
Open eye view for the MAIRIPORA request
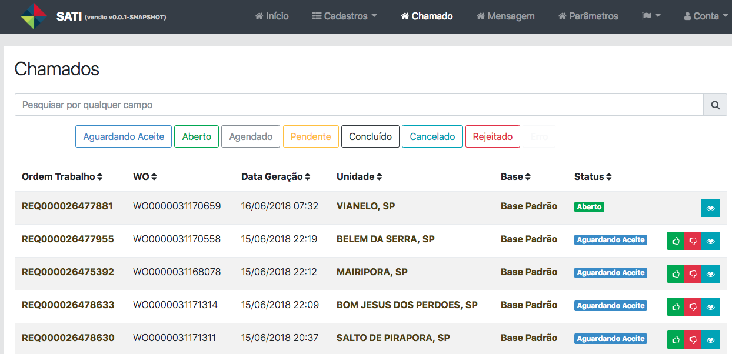pyautogui.click(x=710, y=274)
